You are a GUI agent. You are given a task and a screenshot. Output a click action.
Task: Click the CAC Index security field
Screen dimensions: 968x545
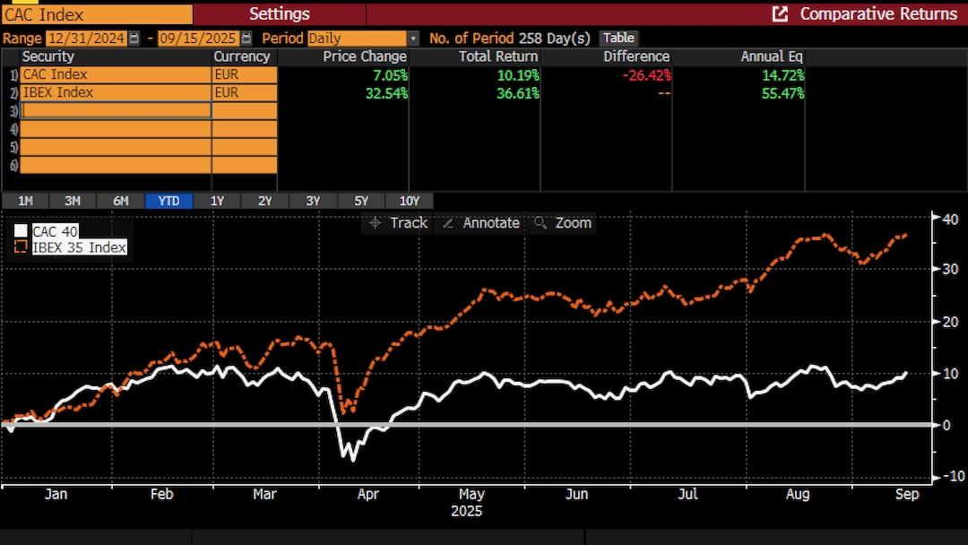click(115, 74)
